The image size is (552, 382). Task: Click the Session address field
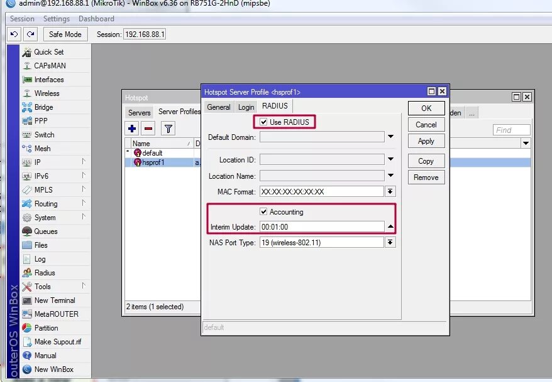(x=145, y=34)
